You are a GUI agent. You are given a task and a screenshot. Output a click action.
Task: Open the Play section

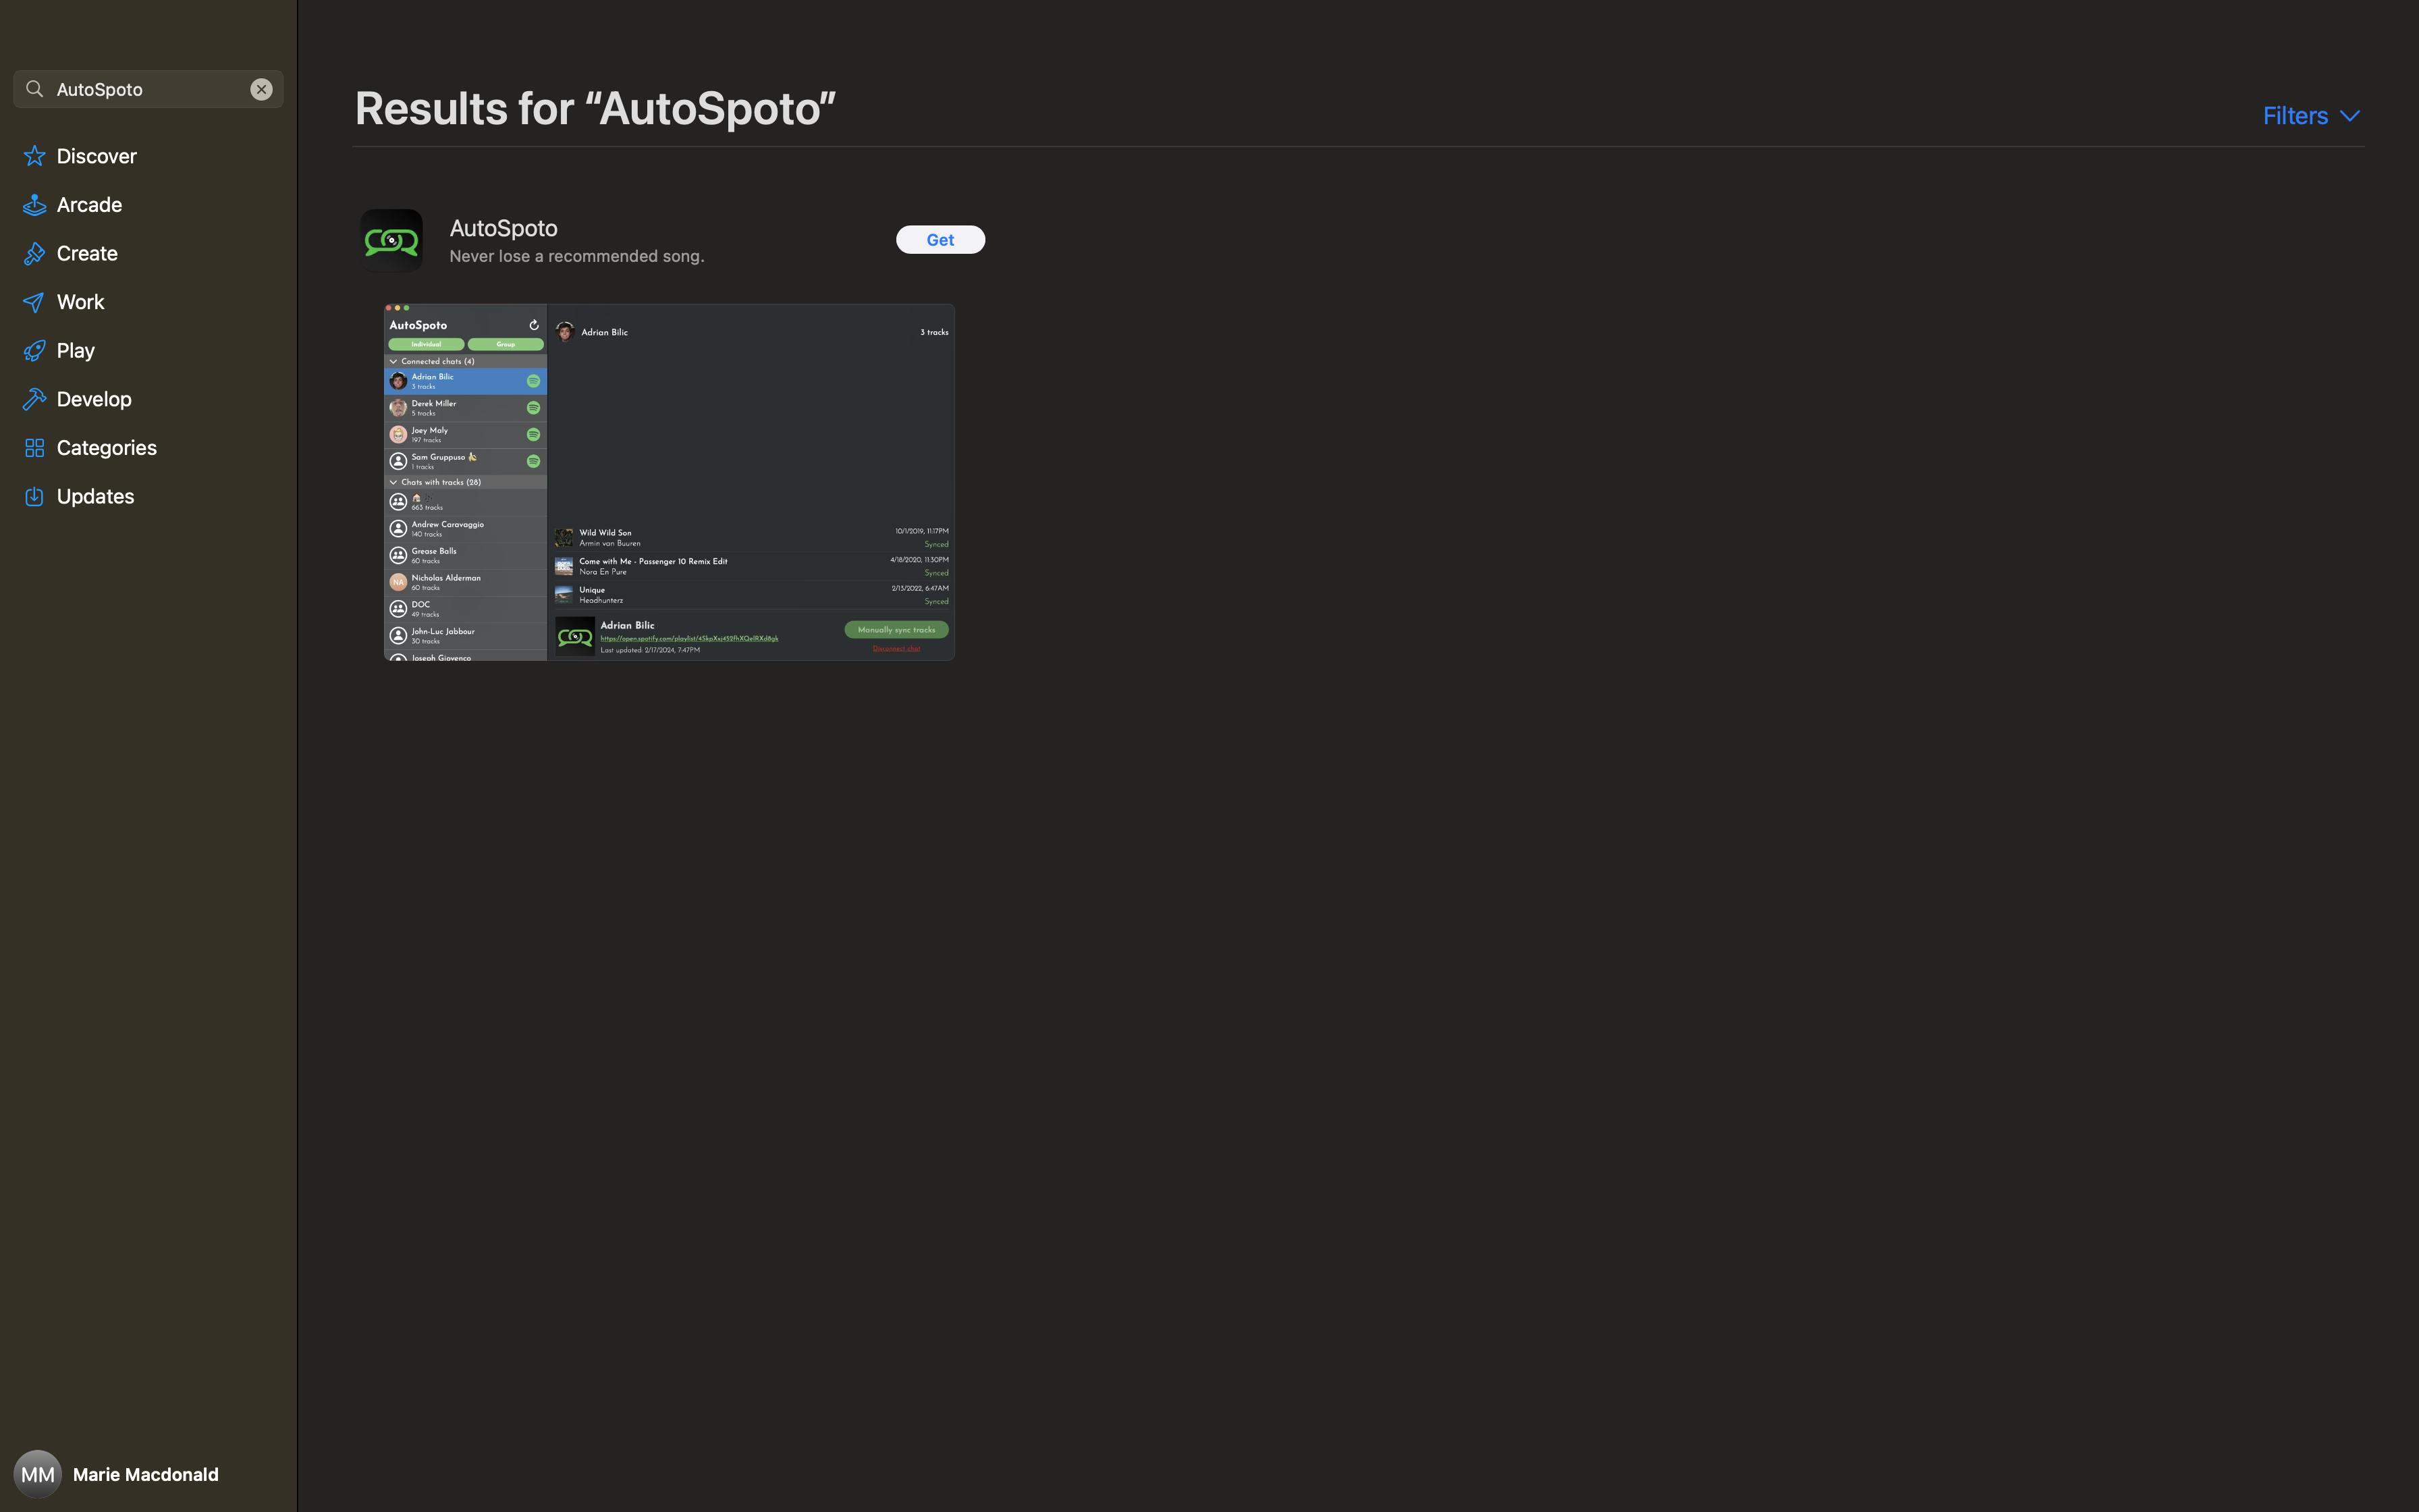148,350
